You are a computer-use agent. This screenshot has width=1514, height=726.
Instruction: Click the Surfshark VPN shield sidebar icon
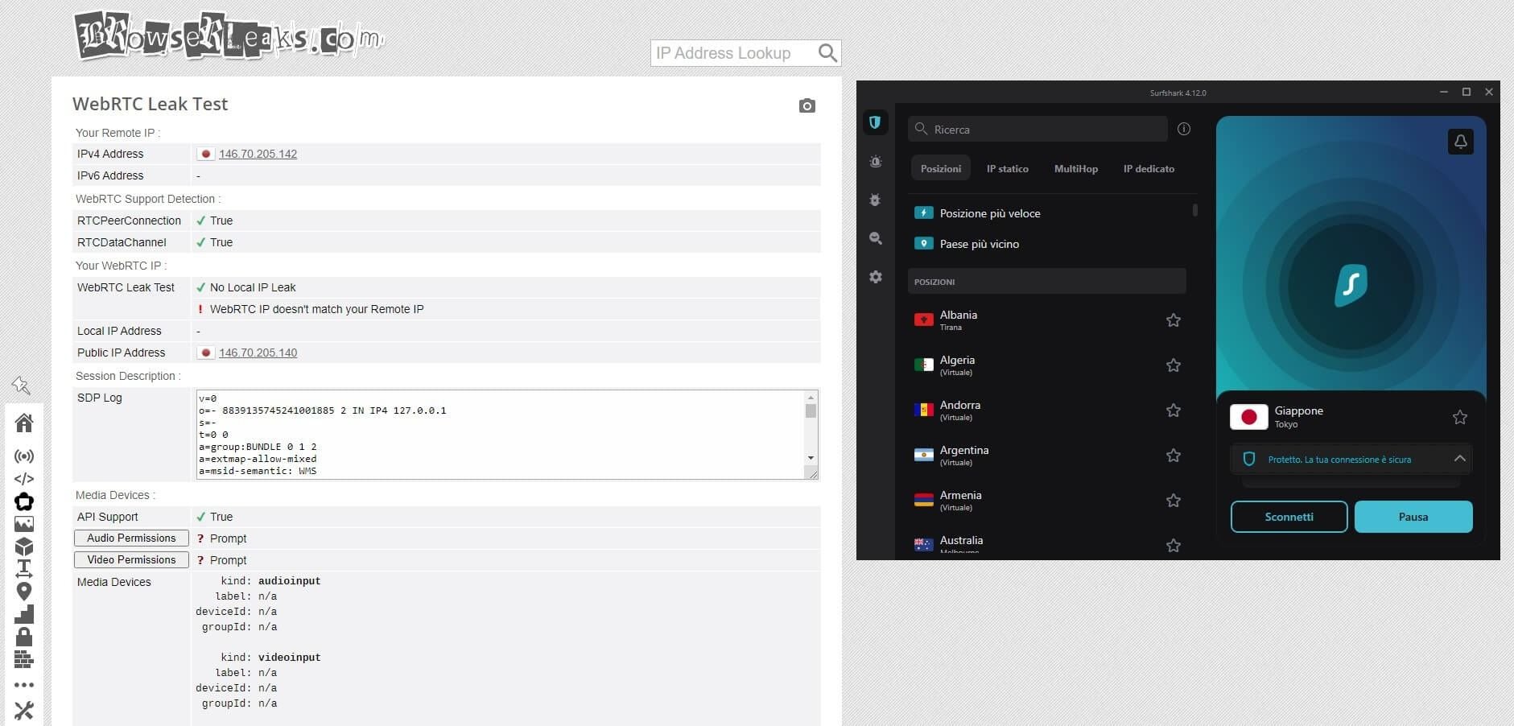tap(875, 122)
